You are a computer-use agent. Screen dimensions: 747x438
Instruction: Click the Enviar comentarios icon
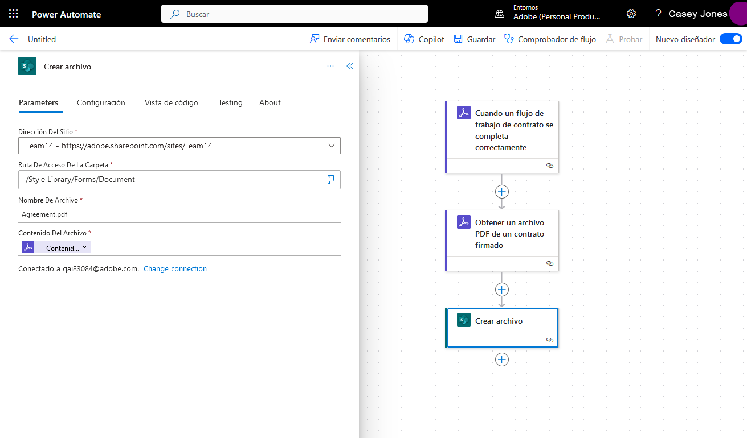(x=314, y=39)
